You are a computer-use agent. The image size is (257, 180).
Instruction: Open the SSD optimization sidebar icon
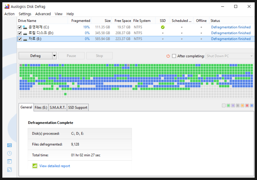[9, 170]
